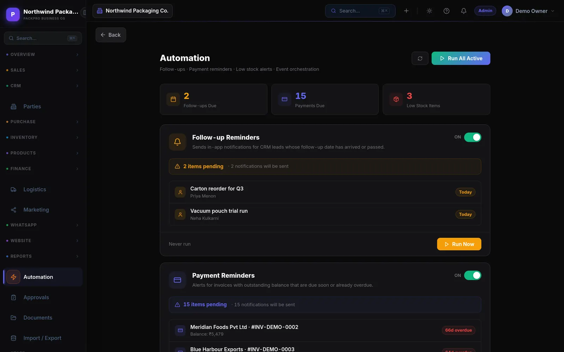The height and width of the screenshot is (352, 564).
Task: Expand the WhatsApp sidebar section
Action: coord(42,225)
